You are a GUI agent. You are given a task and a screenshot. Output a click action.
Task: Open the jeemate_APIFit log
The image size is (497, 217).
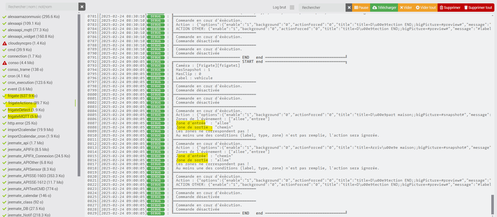click(x=28, y=150)
